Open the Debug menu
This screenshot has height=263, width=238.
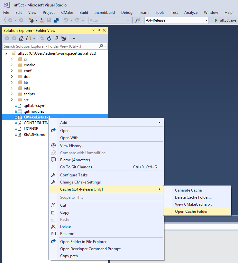click(x=127, y=13)
